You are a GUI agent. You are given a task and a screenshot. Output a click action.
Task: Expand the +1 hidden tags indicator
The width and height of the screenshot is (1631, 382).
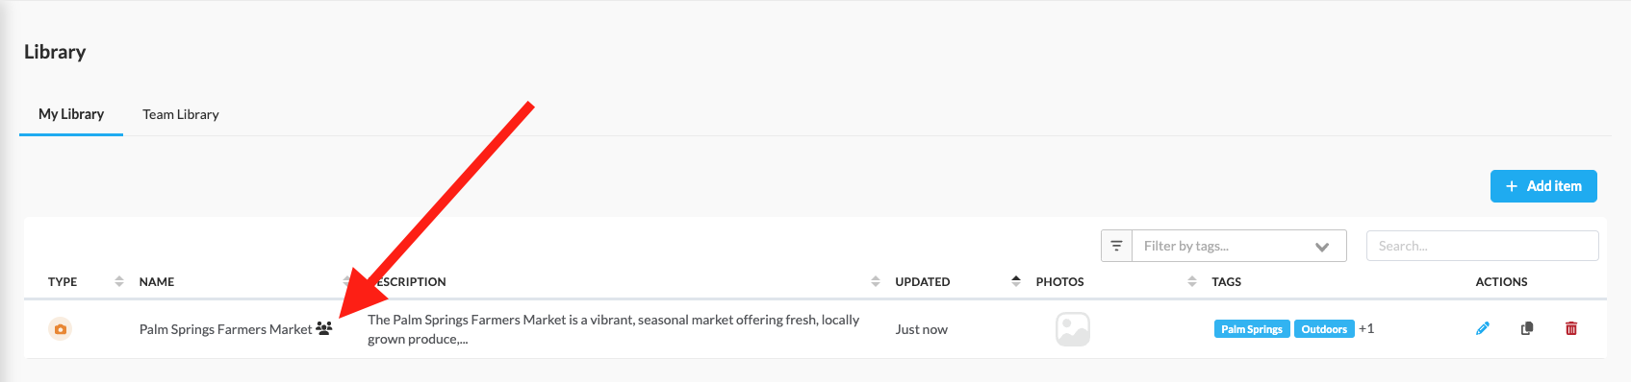1366,328
